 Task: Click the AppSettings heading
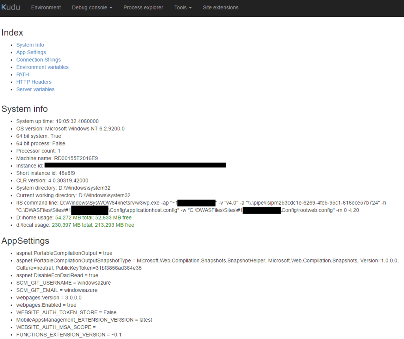click(x=25, y=241)
